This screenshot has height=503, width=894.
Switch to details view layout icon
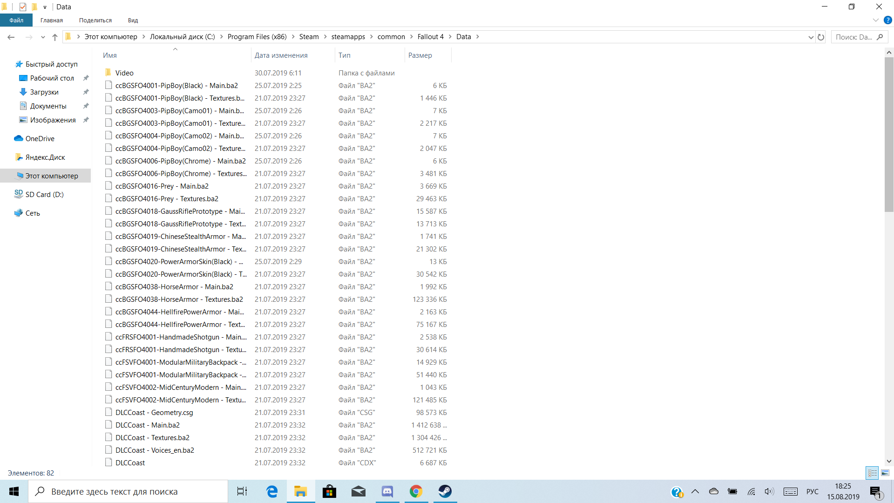pos(872,473)
